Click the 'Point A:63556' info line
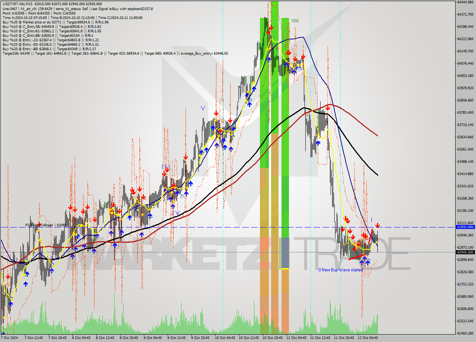 pyautogui.click(x=39, y=13)
